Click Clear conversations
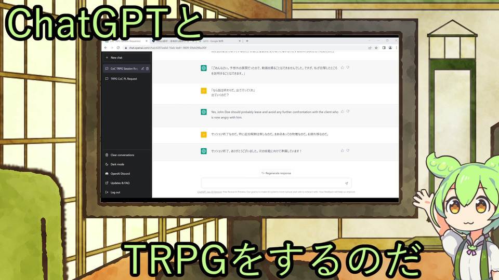The height and width of the screenshot is (280, 499). click(x=120, y=155)
